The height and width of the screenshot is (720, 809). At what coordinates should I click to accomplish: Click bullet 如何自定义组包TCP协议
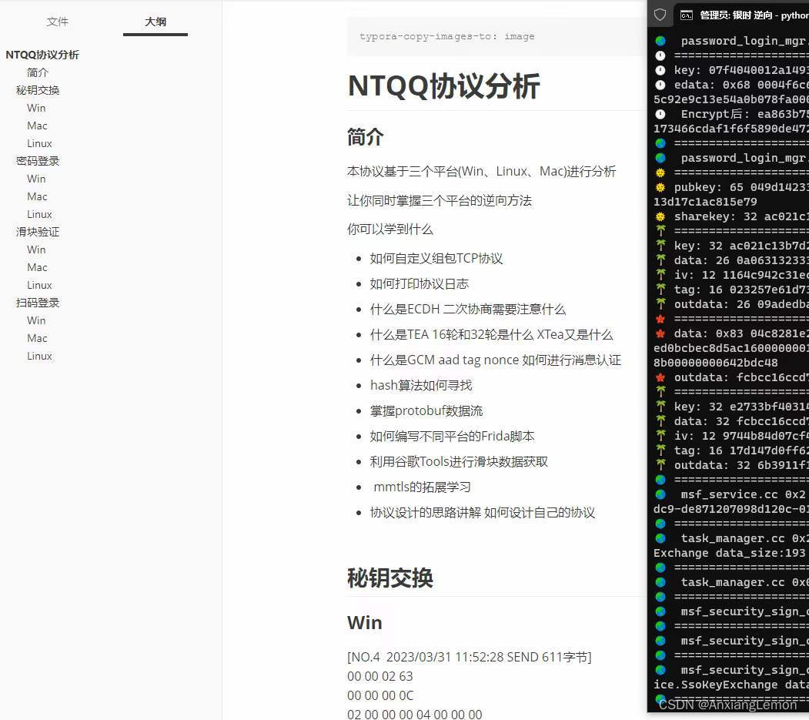click(x=436, y=258)
